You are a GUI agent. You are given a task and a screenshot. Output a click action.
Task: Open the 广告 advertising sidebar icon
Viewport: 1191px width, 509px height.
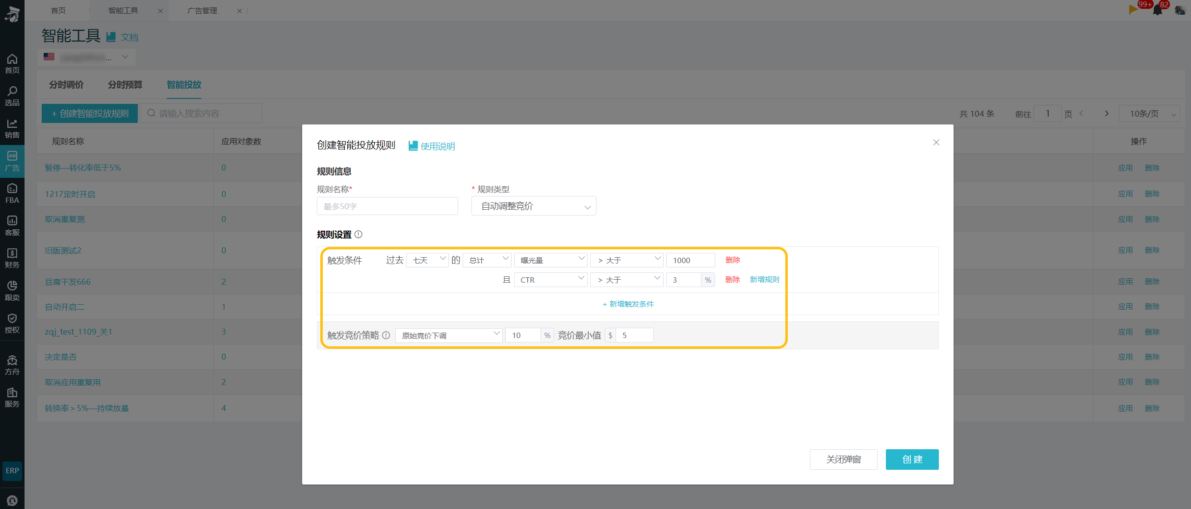(x=12, y=161)
